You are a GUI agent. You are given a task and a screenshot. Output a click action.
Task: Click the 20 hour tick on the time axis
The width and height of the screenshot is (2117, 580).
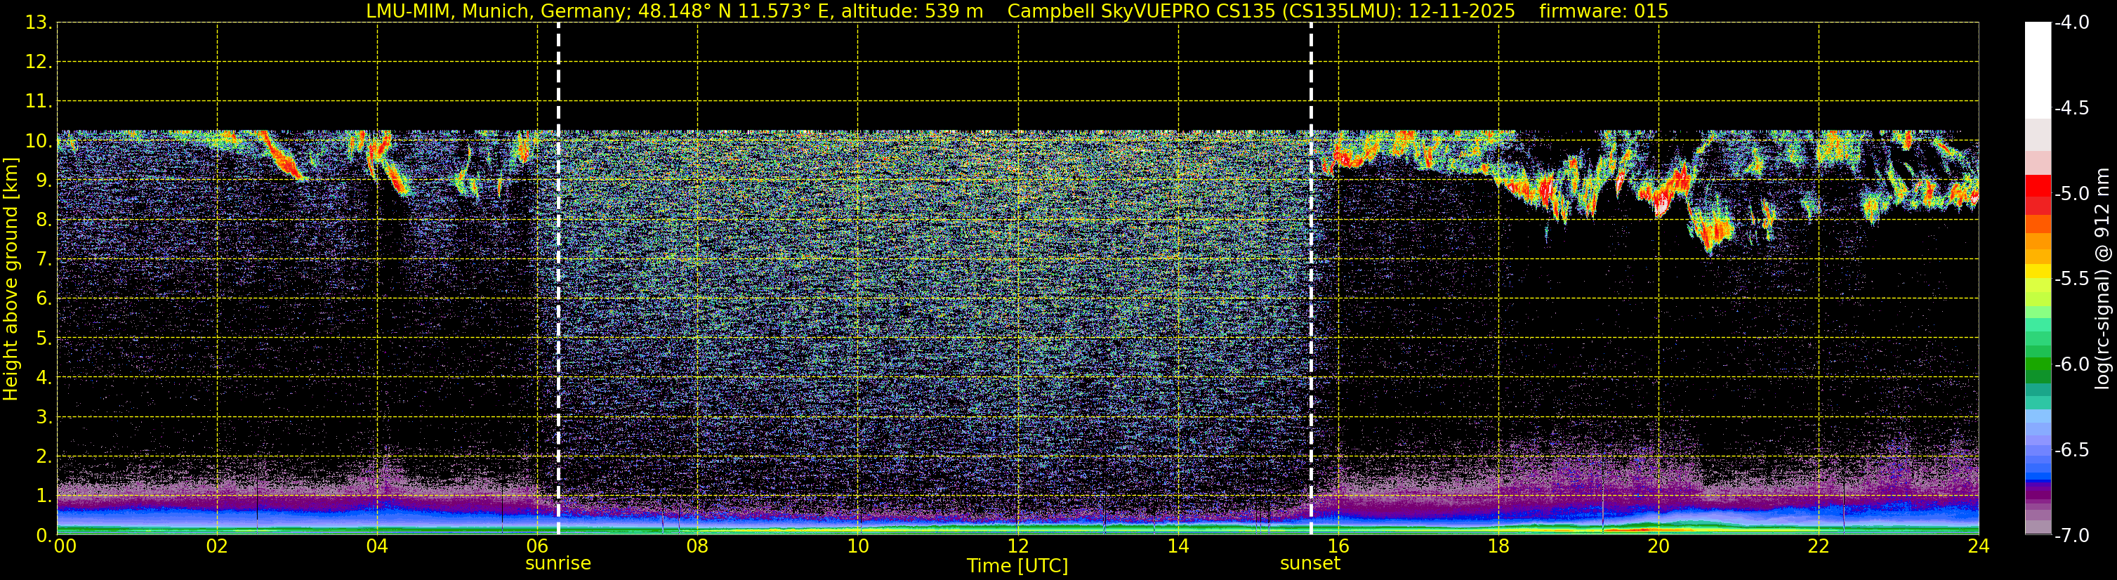coord(1658,547)
